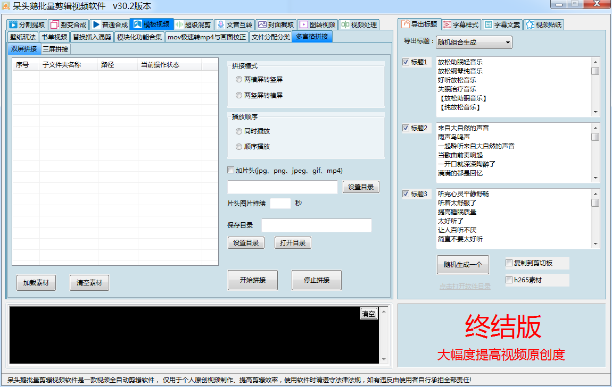
Task: Click the 片头 file path input field
Action: tap(283, 187)
